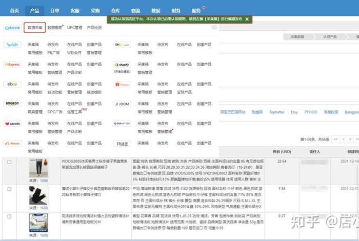Viewport: 359px width, 241px height.
Task: Open the 物流 top menu
Action: (135, 11)
